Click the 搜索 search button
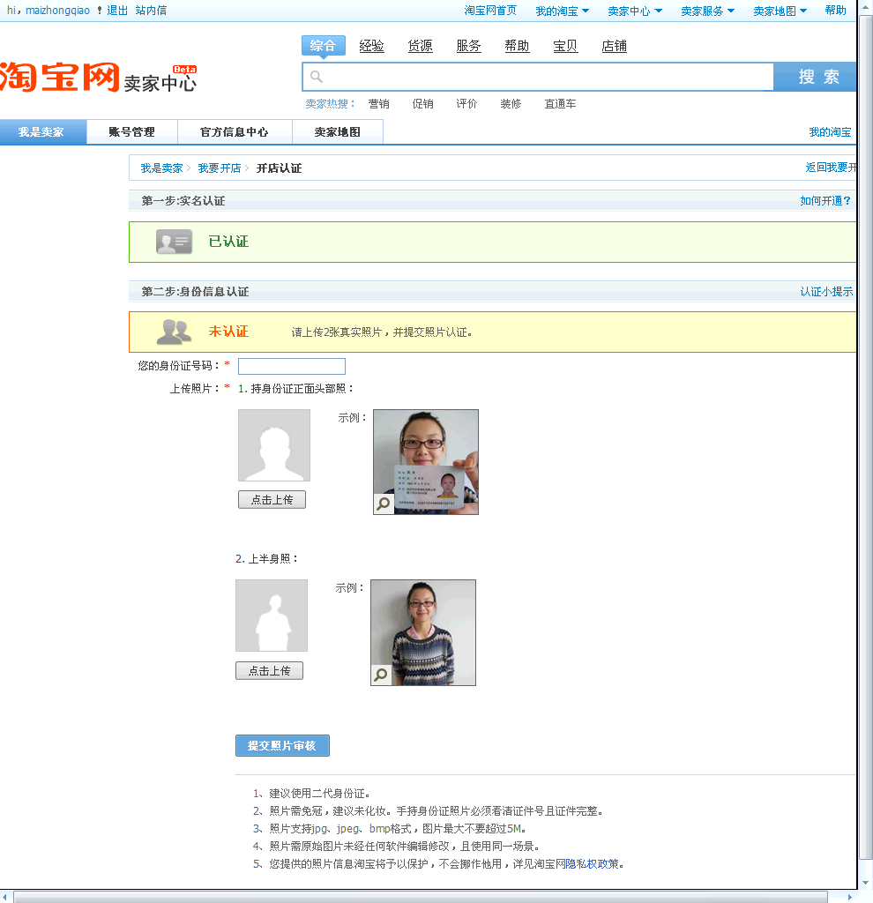873x903 pixels. [x=815, y=77]
